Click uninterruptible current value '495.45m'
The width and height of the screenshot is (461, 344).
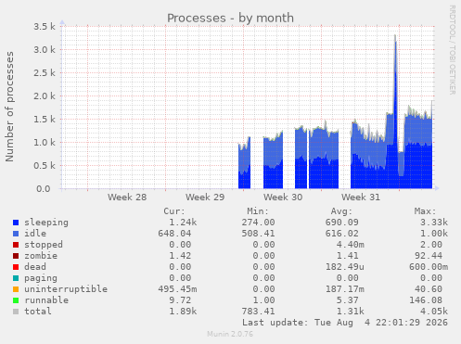coord(177,289)
